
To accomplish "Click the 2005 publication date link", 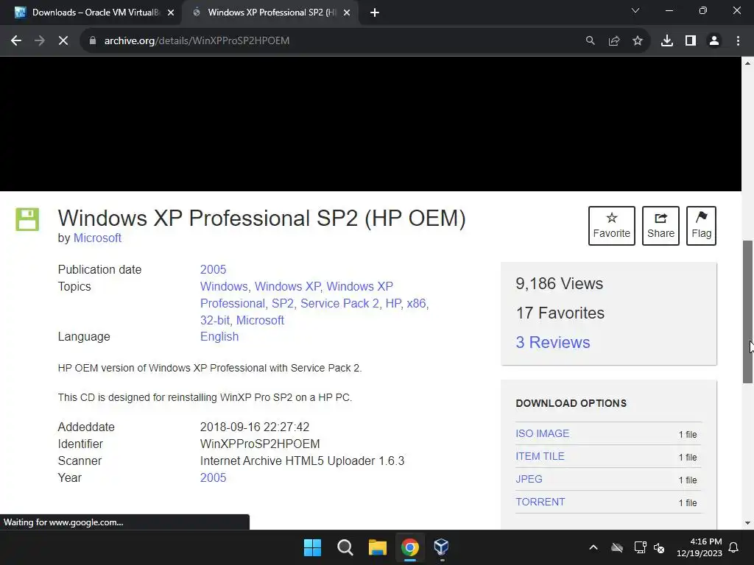I will click(213, 269).
